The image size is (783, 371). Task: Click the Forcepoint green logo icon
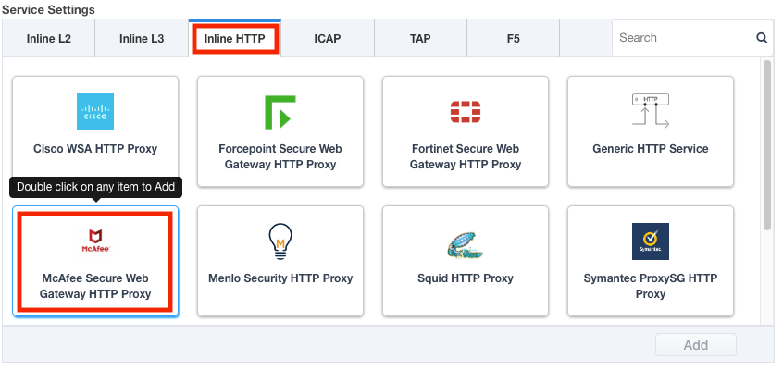tap(280, 112)
